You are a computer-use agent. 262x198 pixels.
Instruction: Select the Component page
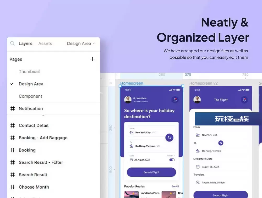click(x=30, y=96)
